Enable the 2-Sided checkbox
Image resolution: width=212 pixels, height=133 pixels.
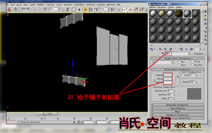pos(192,62)
